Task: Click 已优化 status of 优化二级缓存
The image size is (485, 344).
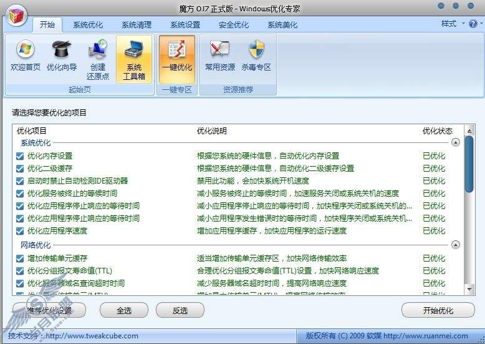Action: pos(434,169)
